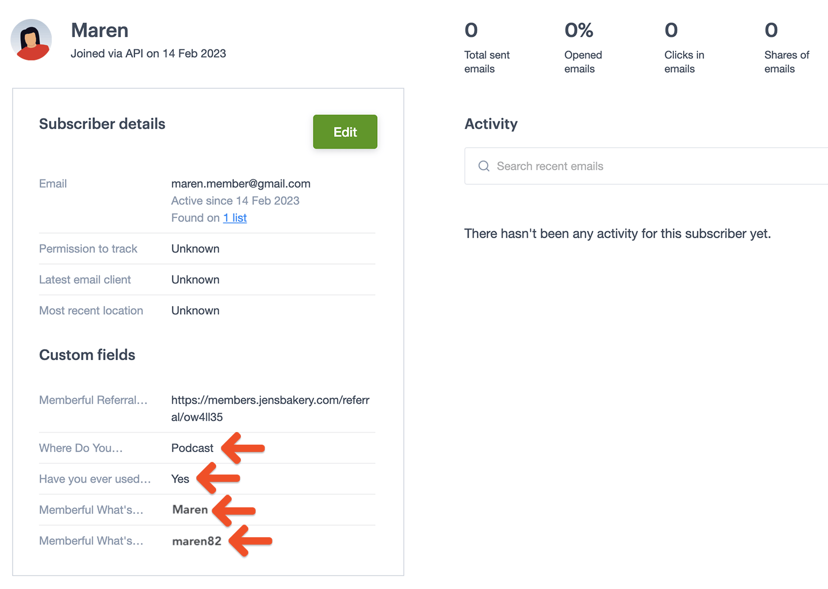The height and width of the screenshot is (589, 828).
Task: Select the maren.member@gmail.com email address
Action: 241,183
